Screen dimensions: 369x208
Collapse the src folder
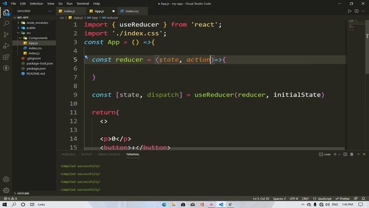[x=18, y=33]
